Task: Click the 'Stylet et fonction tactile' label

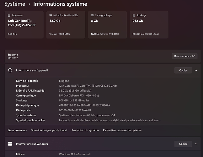Action: tap(30, 120)
